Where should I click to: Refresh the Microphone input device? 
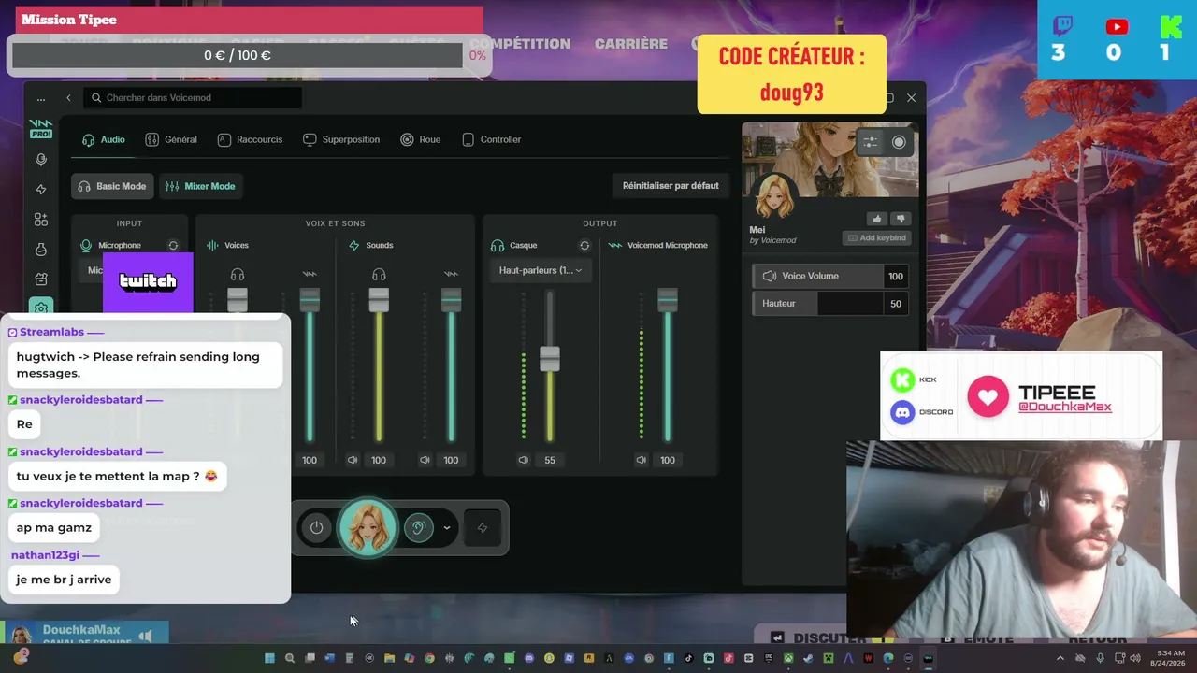tap(173, 245)
